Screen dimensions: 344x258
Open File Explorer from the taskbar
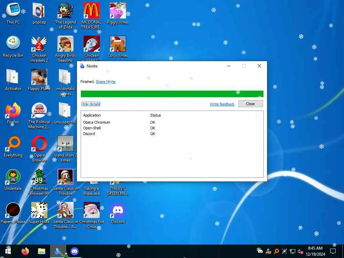coord(41,251)
